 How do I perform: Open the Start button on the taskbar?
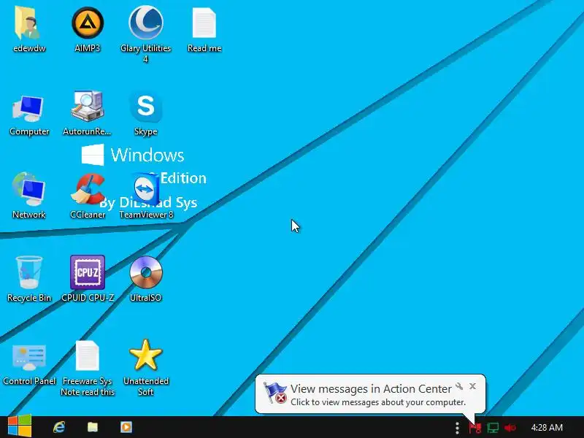(x=20, y=427)
